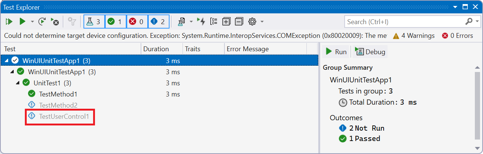Toggle the not run tests filter showing 2
This screenshot has height=154, width=483.
[159, 22]
